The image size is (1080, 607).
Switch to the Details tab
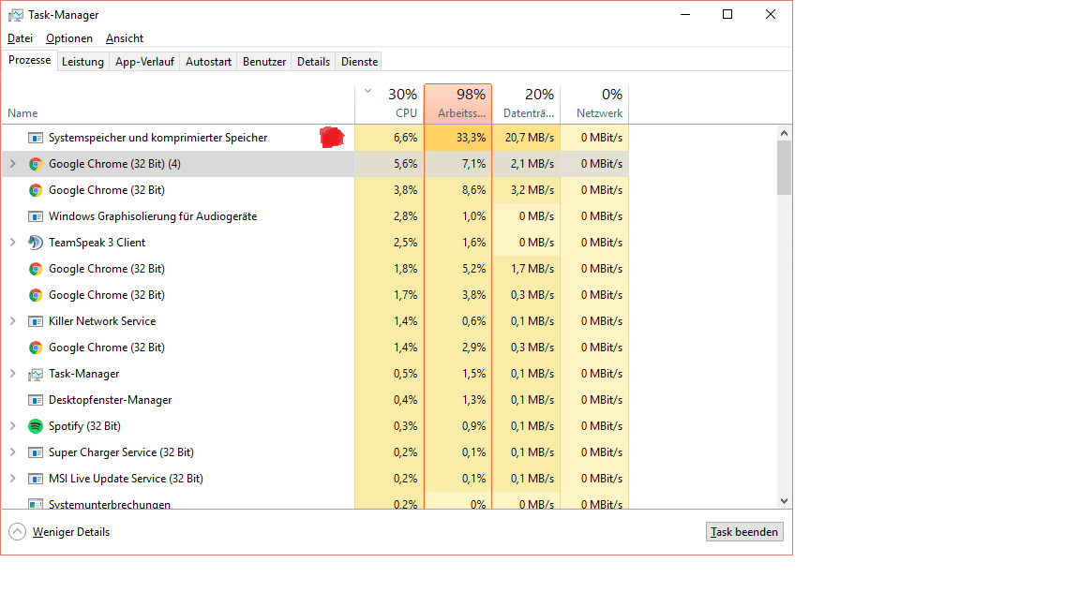click(313, 62)
